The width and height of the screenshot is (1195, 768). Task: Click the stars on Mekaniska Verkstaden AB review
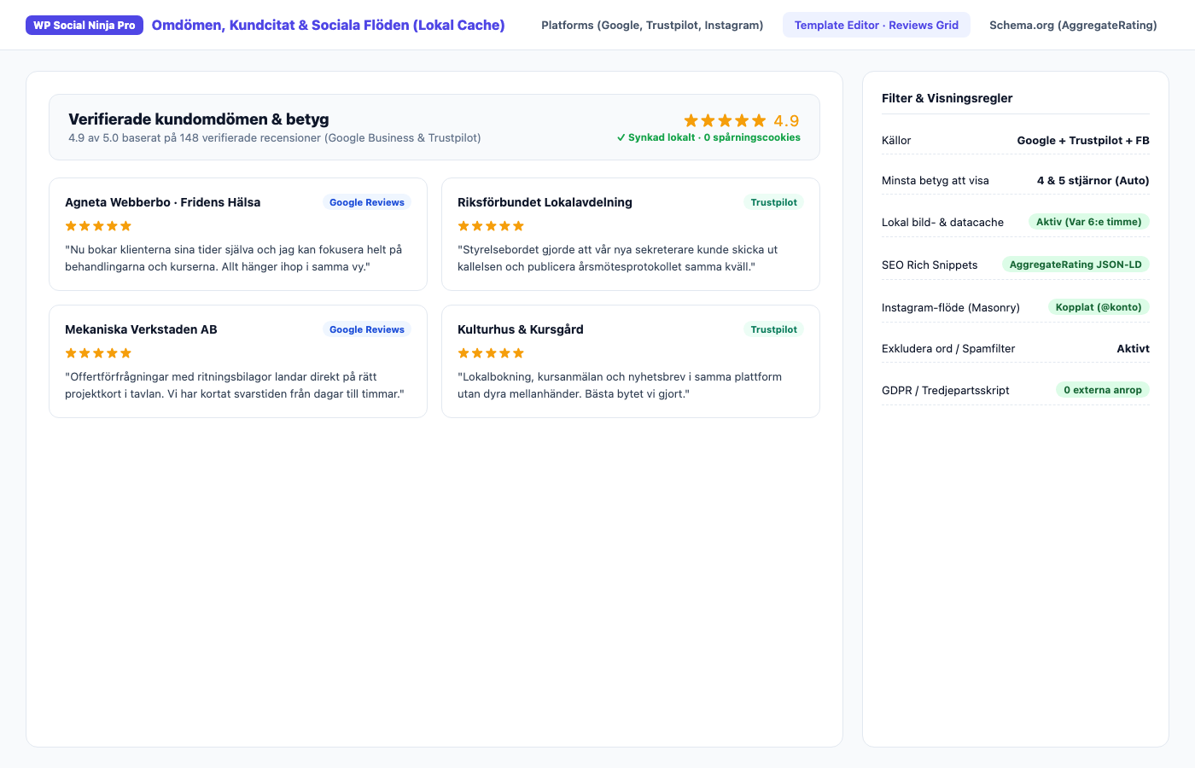[x=98, y=353]
